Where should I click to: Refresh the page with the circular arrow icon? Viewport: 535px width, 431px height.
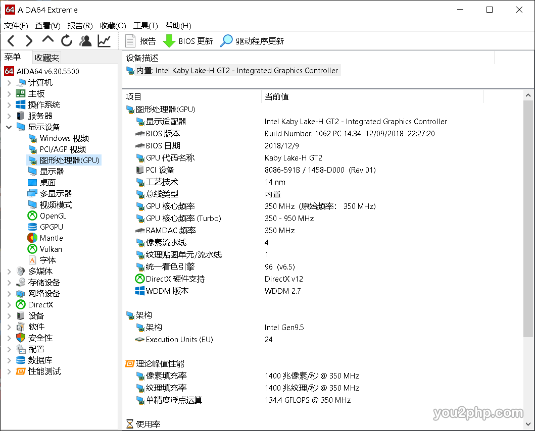click(x=67, y=41)
